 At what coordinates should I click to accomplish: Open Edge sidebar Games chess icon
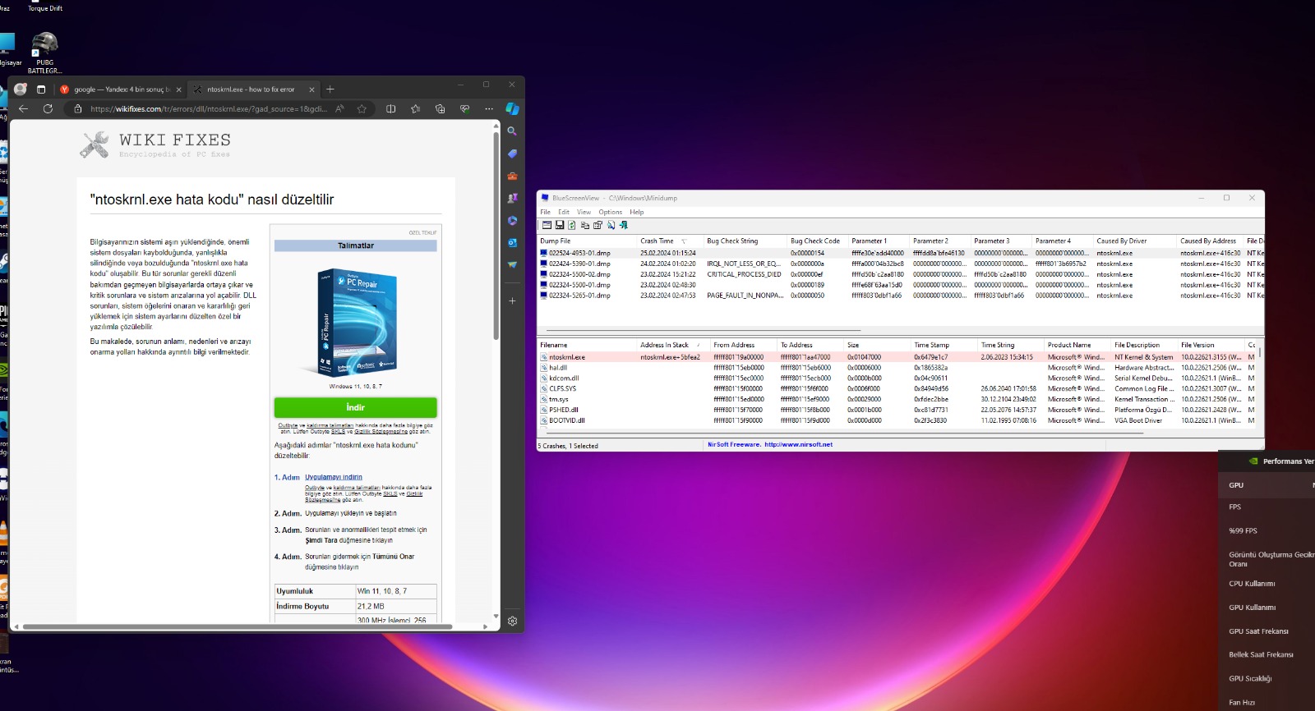(512, 198)
